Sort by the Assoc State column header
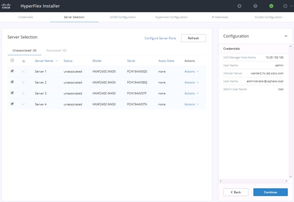294x202 pixels. (x=166, y=61)
